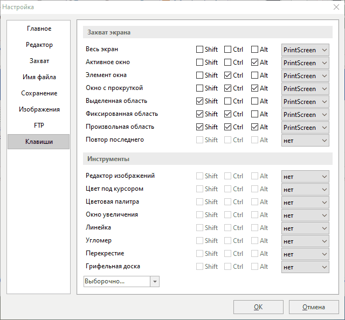Switch to the Редактор section

click(x=39, y=45)
